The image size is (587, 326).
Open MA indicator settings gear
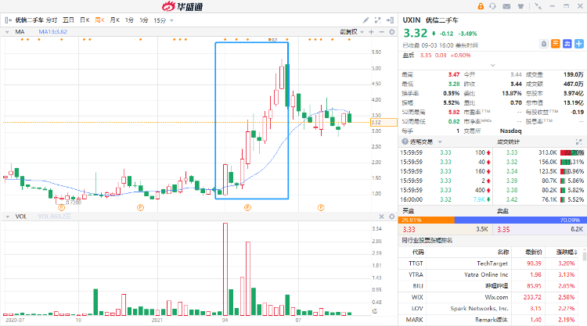[392, 32]
